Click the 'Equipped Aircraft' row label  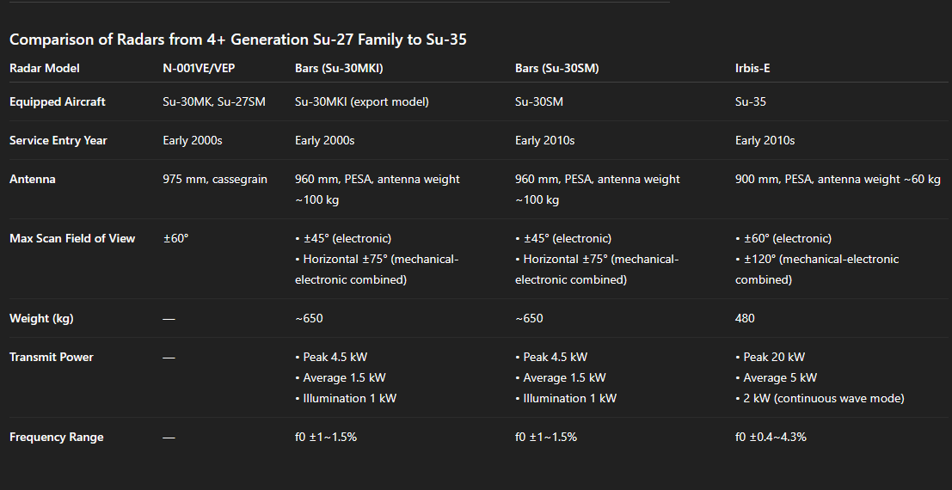click(57, 101)
